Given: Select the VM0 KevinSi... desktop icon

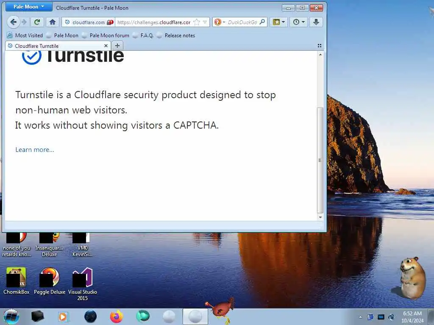Looking at the screenshot, I should [x=83, y=245].
